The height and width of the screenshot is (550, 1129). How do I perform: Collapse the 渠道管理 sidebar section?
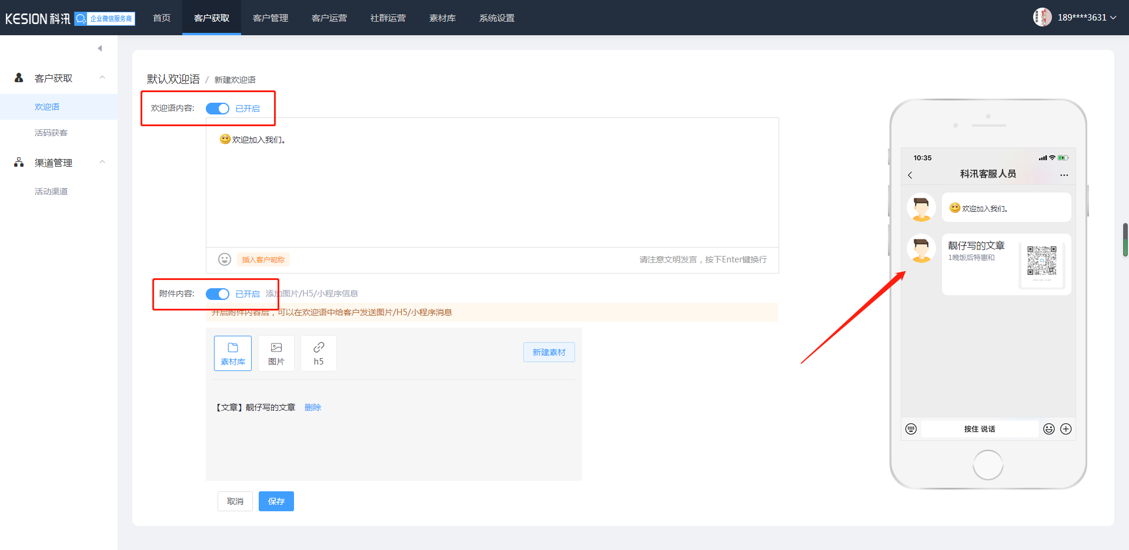tap(102, 162)
